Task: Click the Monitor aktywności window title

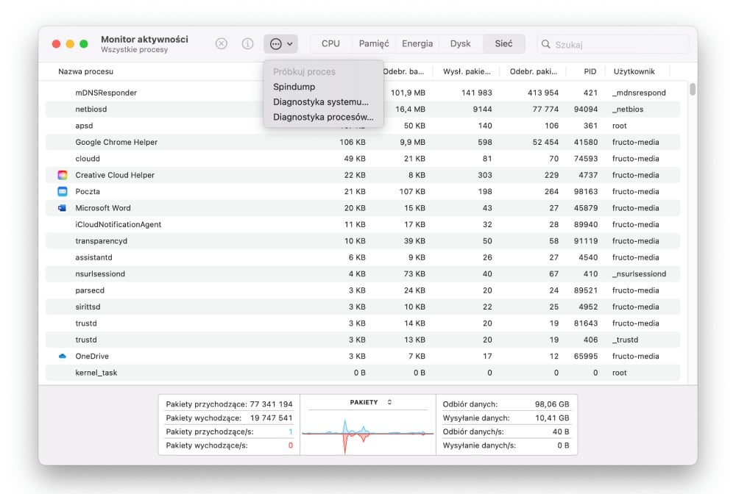Action: click(144, 40)
